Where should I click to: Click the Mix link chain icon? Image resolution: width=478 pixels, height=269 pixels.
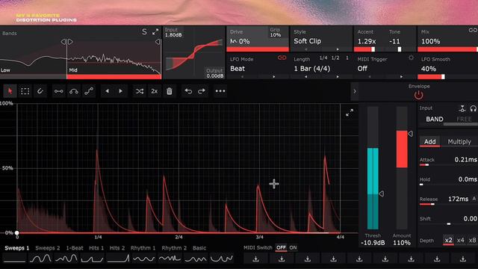point(473,30)
